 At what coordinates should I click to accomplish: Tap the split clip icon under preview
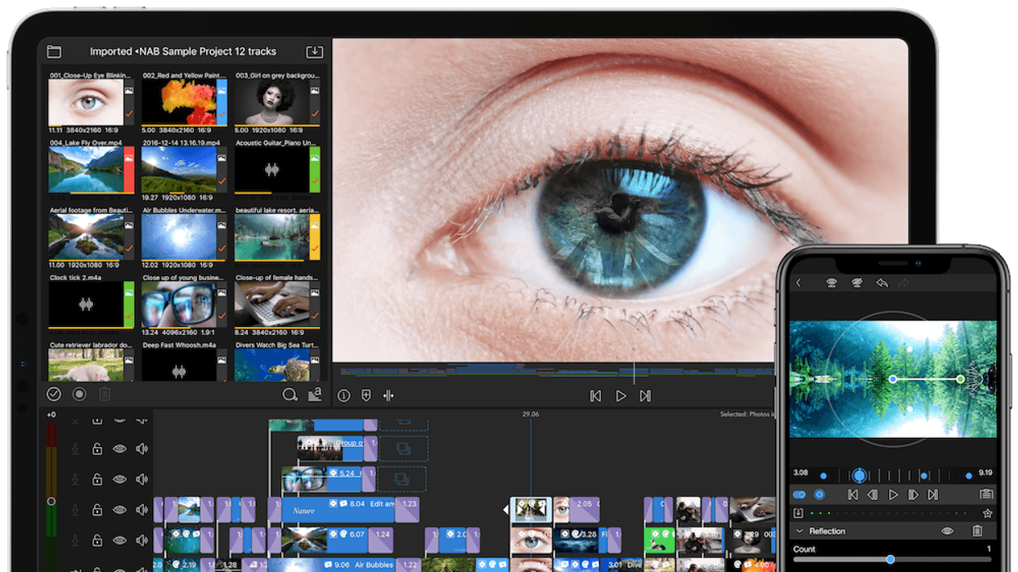(x=388, y=395)
